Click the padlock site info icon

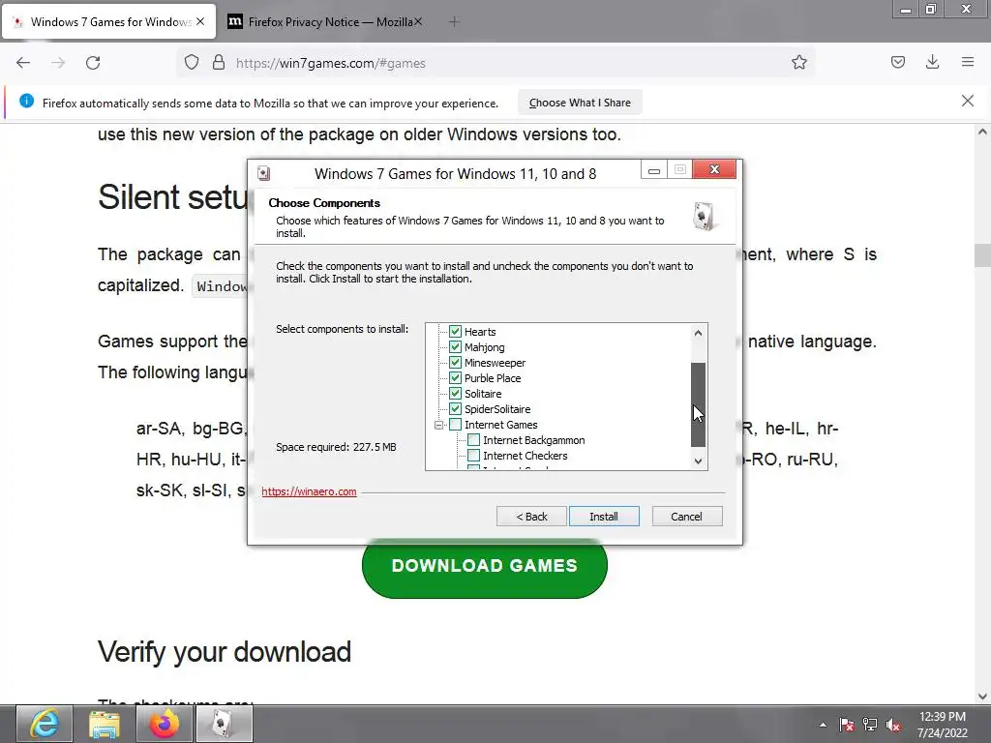pyautogui.click(x=219, y=63)
